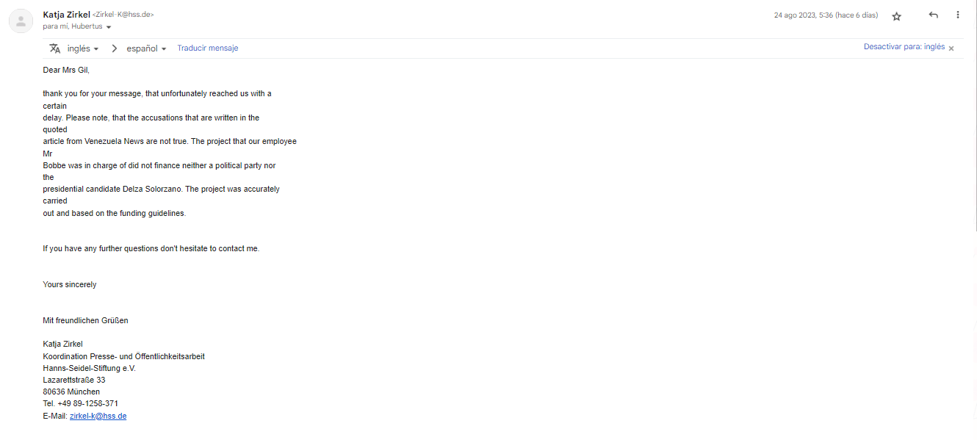Click the sender address Zirkel-K@hss.de in header
The height and width of the screenshot is (440, 977).
coord(123,15)
